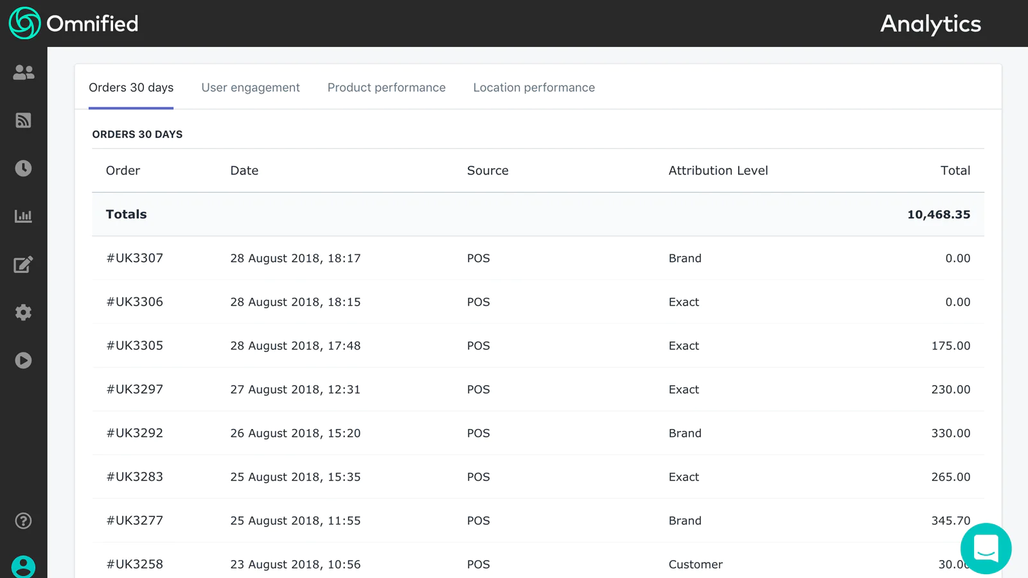The image size is (1028, 578).
Task: Open the customers people icon in sidebar
Action: [x=23, y=73]
